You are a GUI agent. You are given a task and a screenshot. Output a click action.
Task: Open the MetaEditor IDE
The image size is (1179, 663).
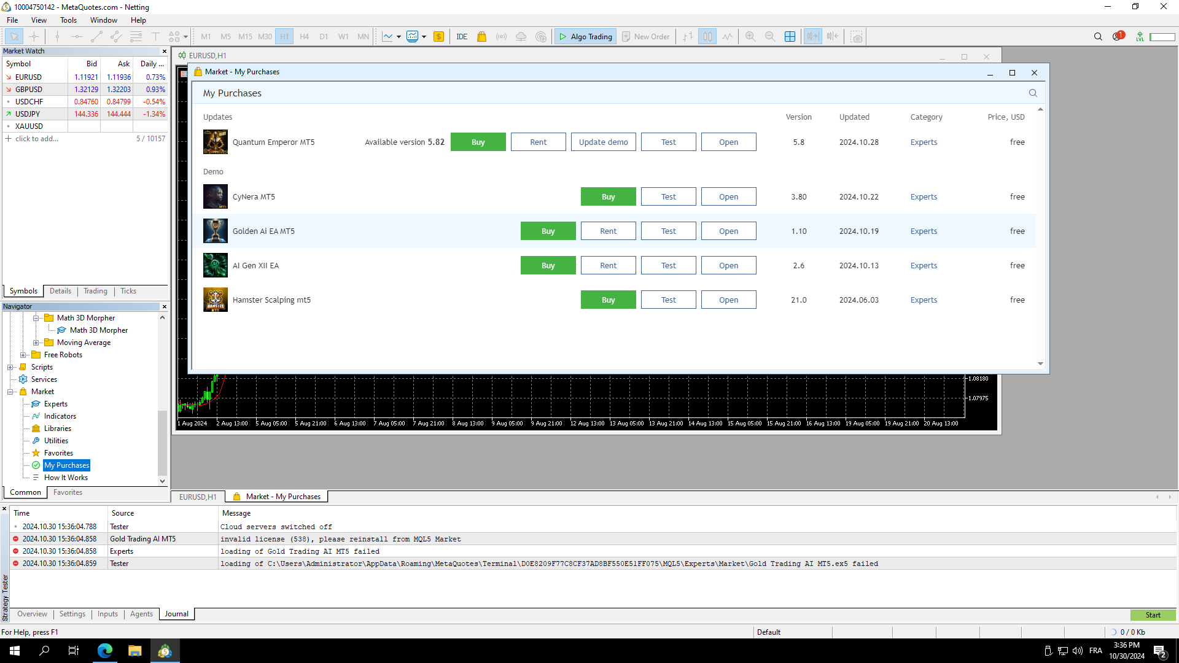tap(462, 37)
